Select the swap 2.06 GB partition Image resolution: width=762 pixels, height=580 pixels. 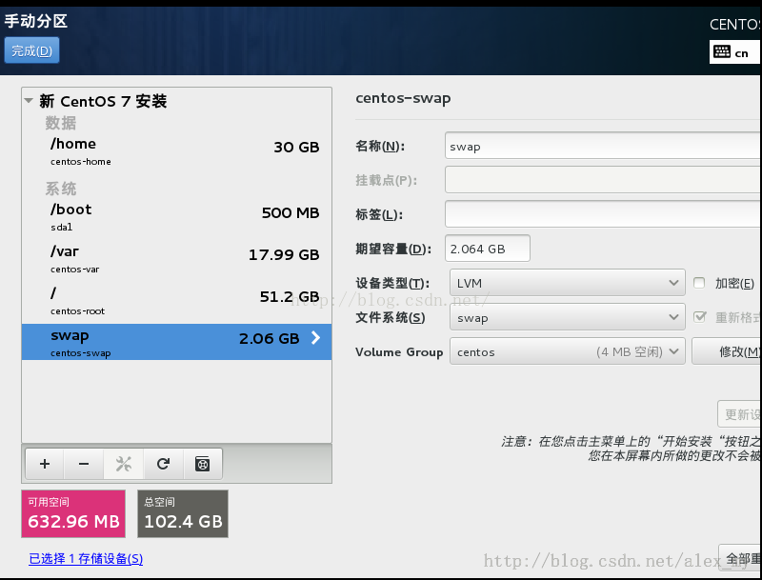pyautogui.click(x=177, y=342)
